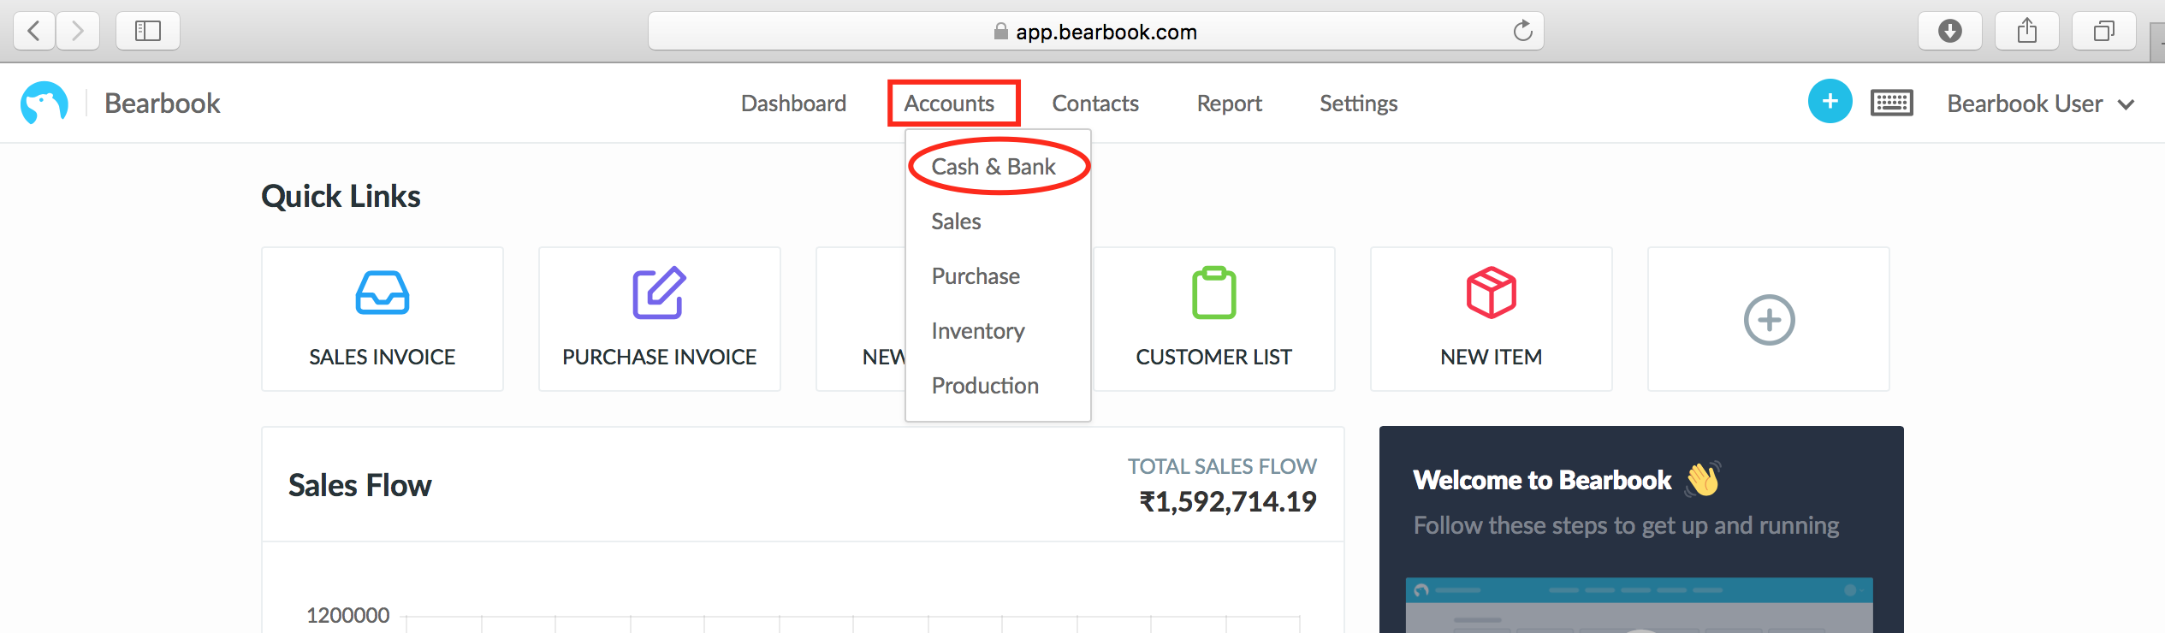Click the PURCHASE INVOICE label
Image resolution: width=2165 pixels, height=633 pixels.
click(x=659, y=357)
